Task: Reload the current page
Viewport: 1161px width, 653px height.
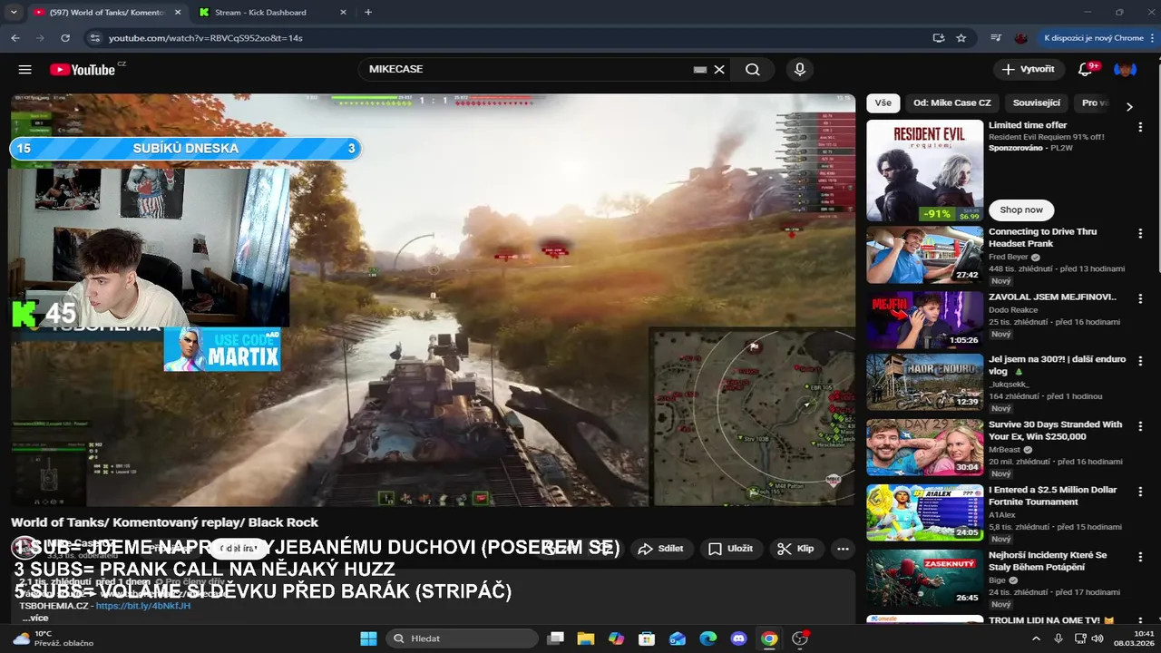Action: click(x=65, y=38)
